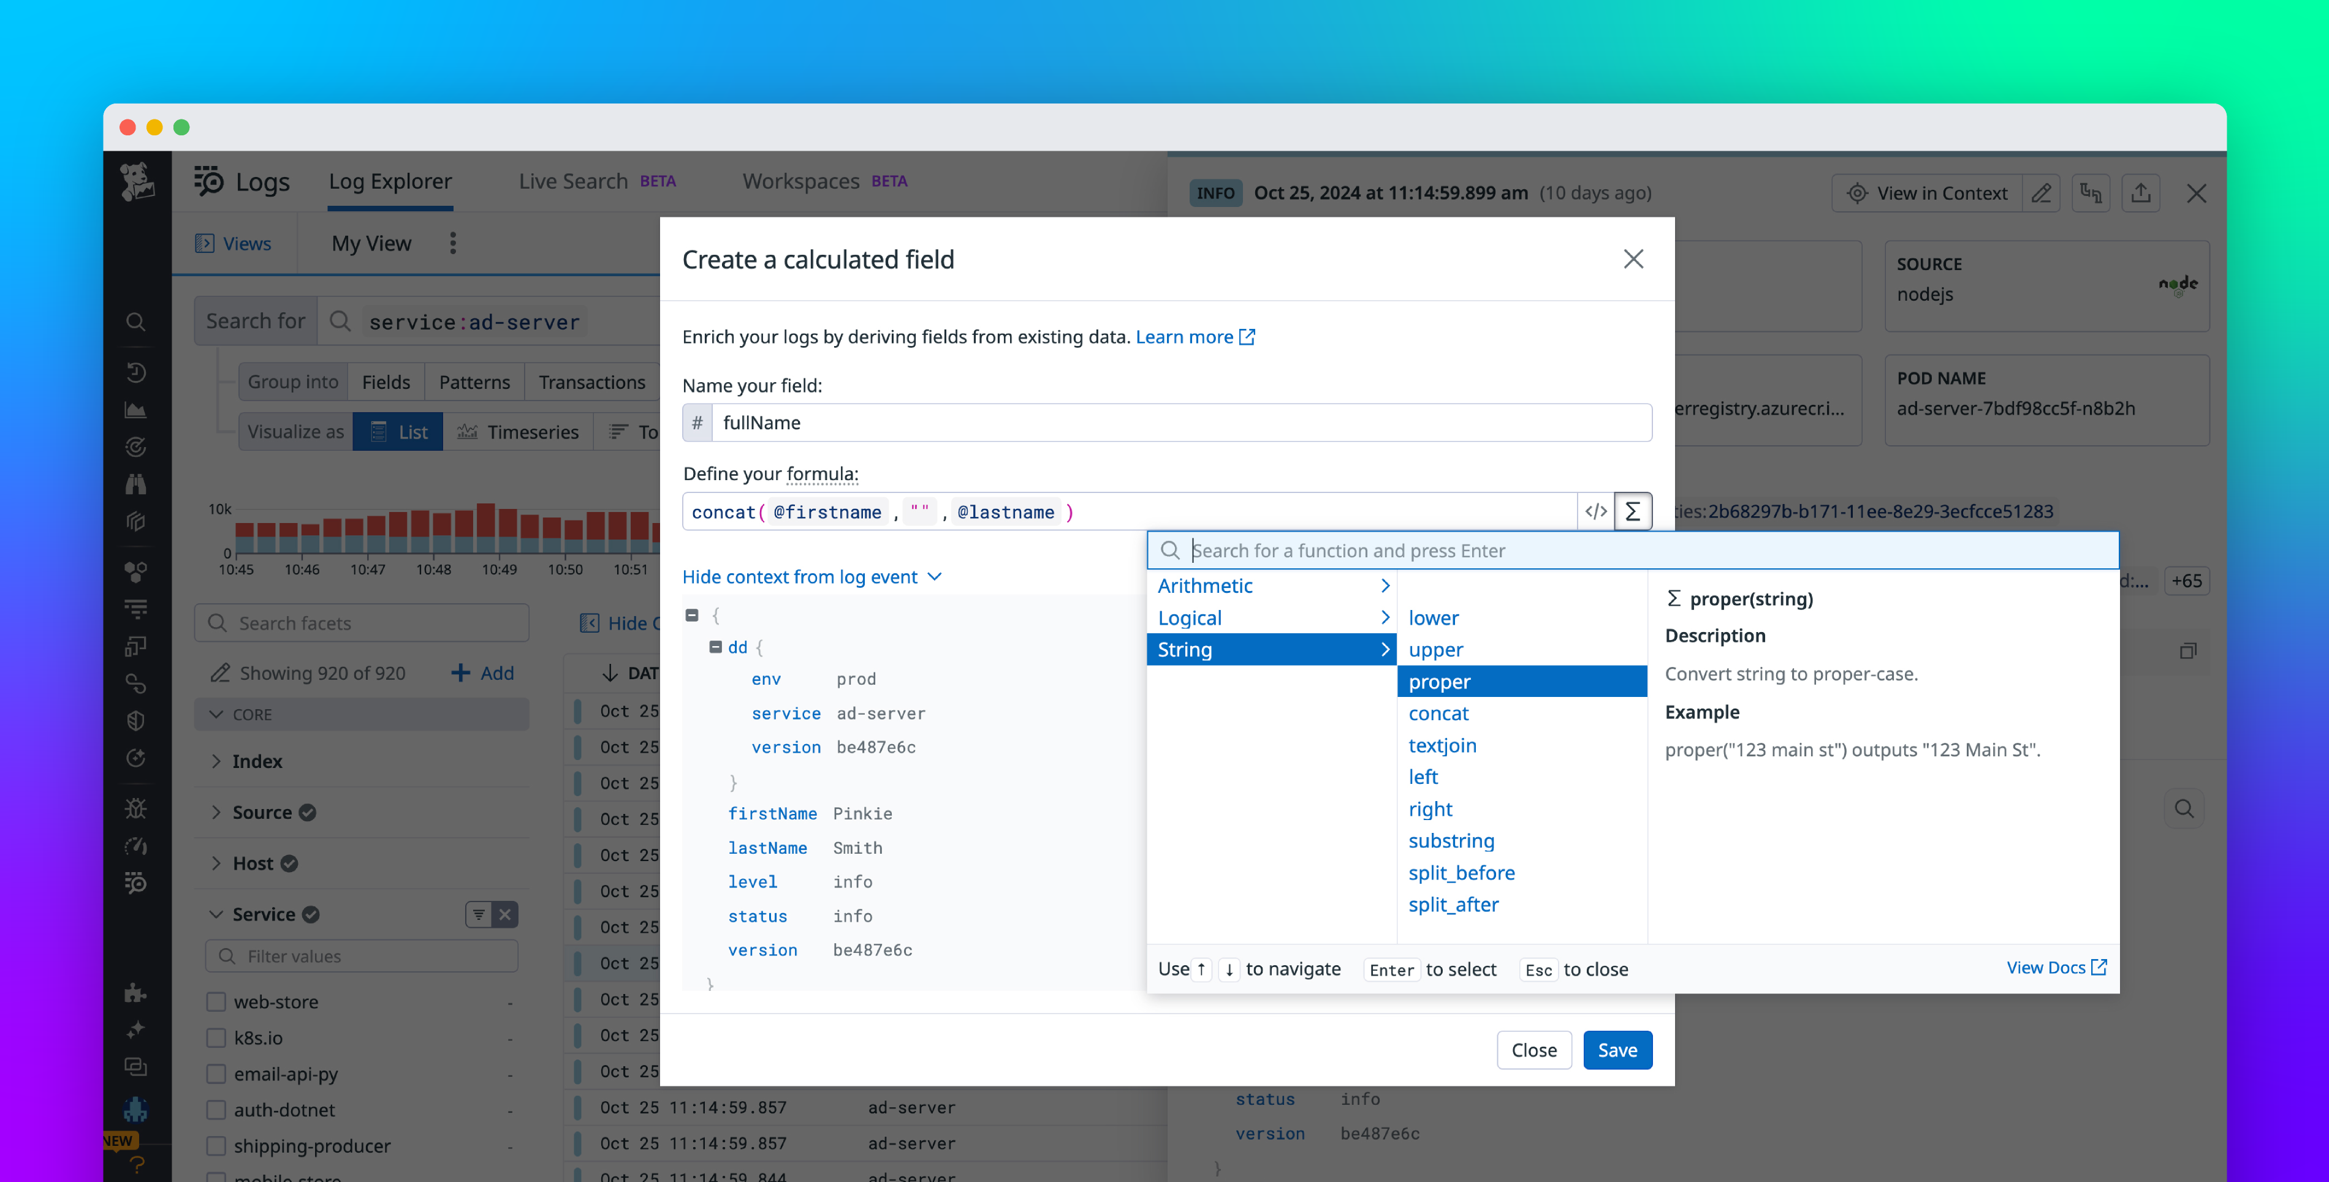Click the Save button in the dialog
Image resolution: width=2329 pixels, height=1182 pixels.
click(x=1617, y=1049)
